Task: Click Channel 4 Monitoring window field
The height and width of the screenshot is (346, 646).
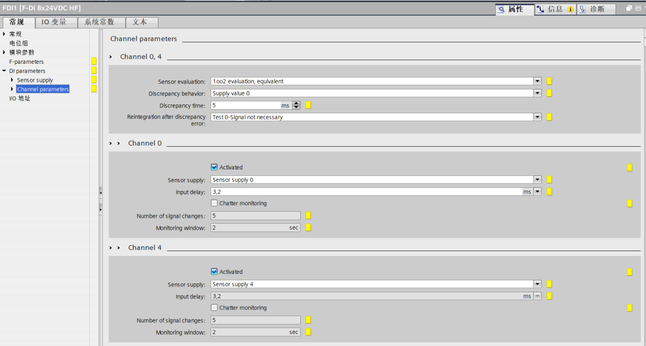Action: tap(255, 332)
